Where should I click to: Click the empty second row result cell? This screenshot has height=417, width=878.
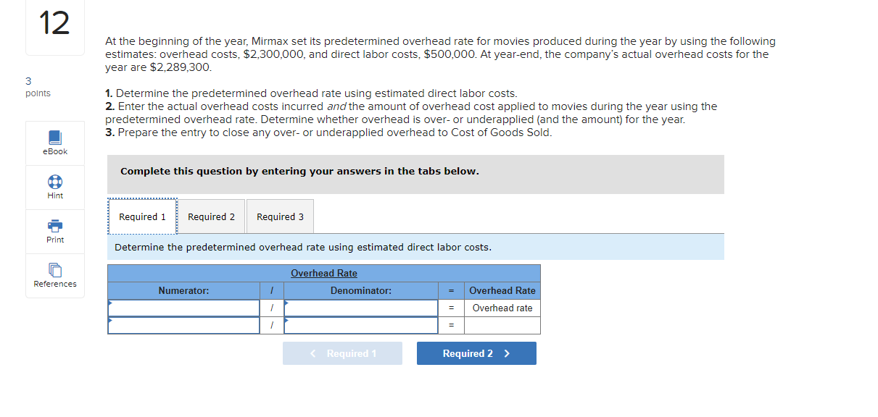point(502,324)
